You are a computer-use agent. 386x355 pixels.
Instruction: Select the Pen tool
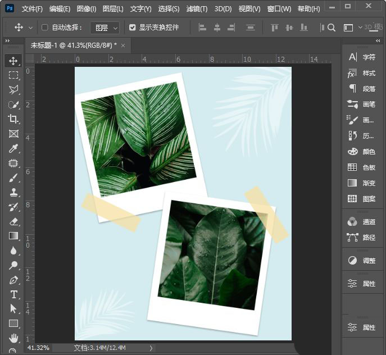click(x=13, y=280)
